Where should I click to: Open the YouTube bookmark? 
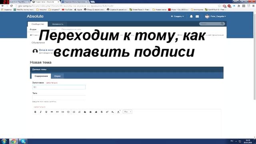pos(67,10)
